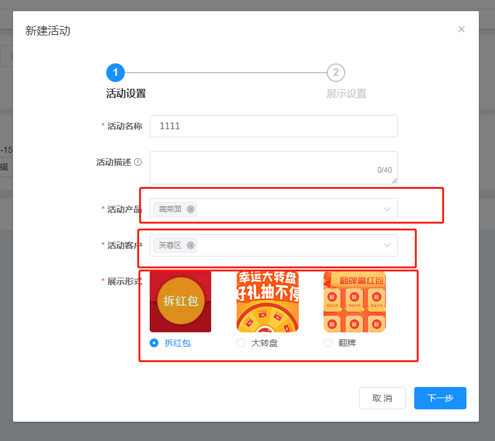
Task: Select the 大转盘 radio button
Action: point(241,343)
